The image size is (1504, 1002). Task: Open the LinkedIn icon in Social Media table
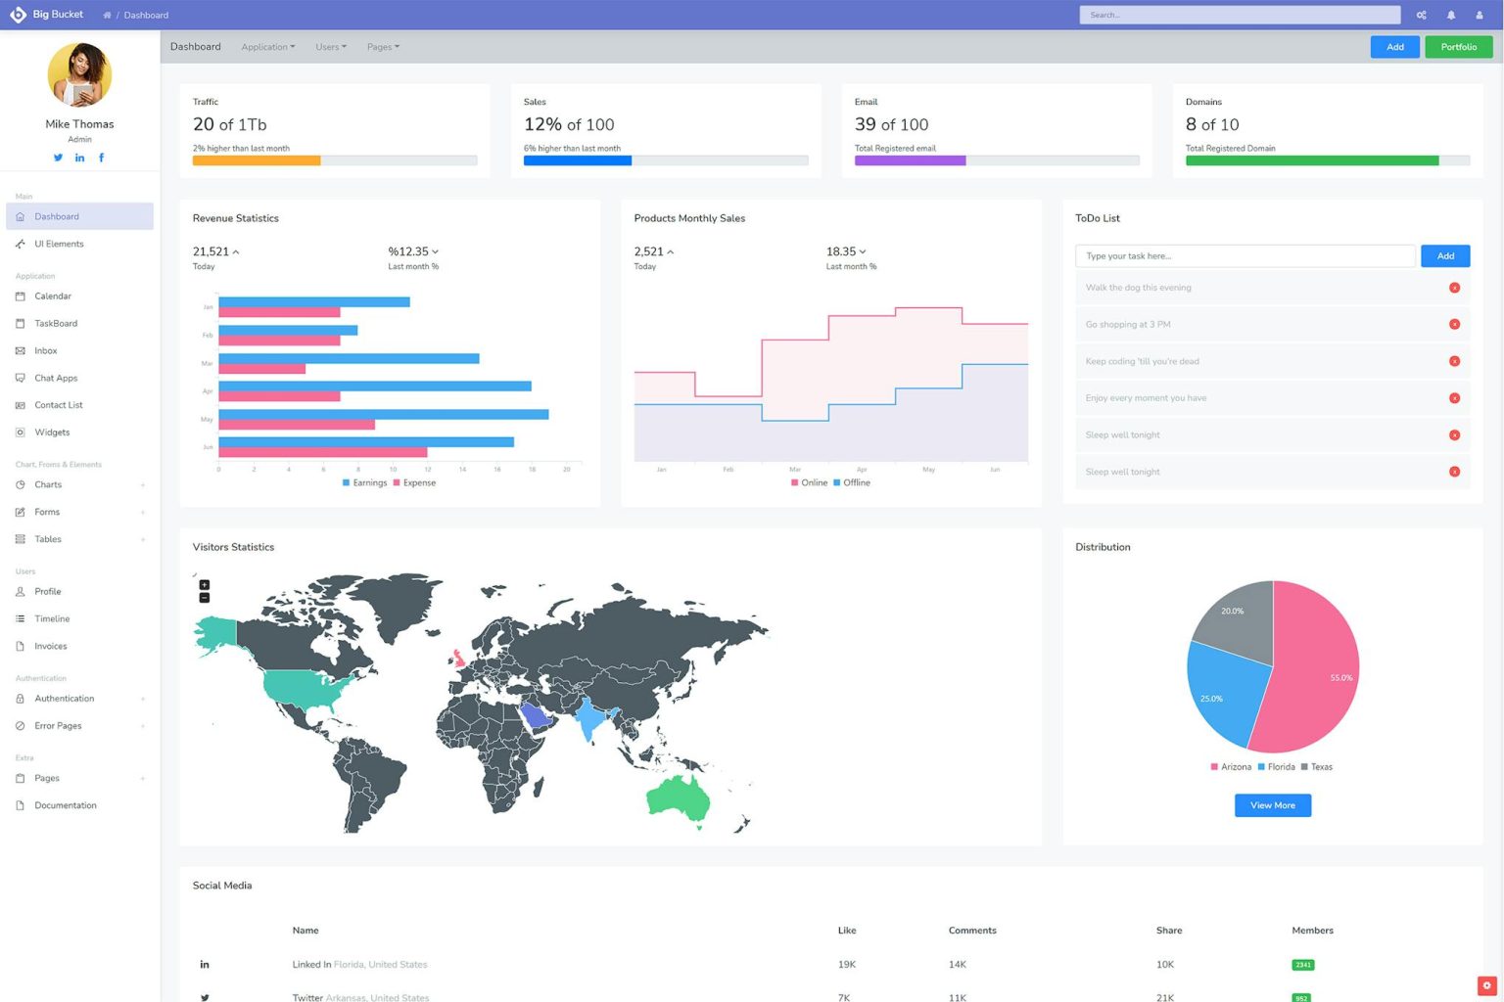(x=205, y=964)
